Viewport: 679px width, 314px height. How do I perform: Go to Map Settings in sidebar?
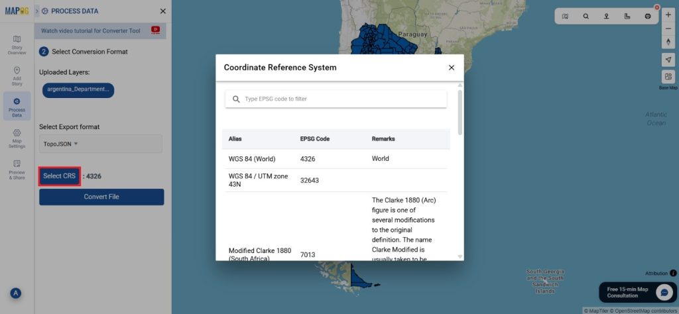pos(17,138)
